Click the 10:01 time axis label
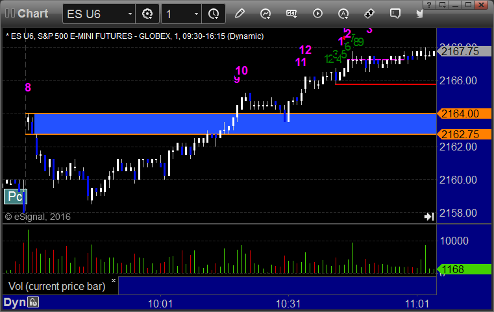The height and width of the screenshot is (312, 494). 160,304
